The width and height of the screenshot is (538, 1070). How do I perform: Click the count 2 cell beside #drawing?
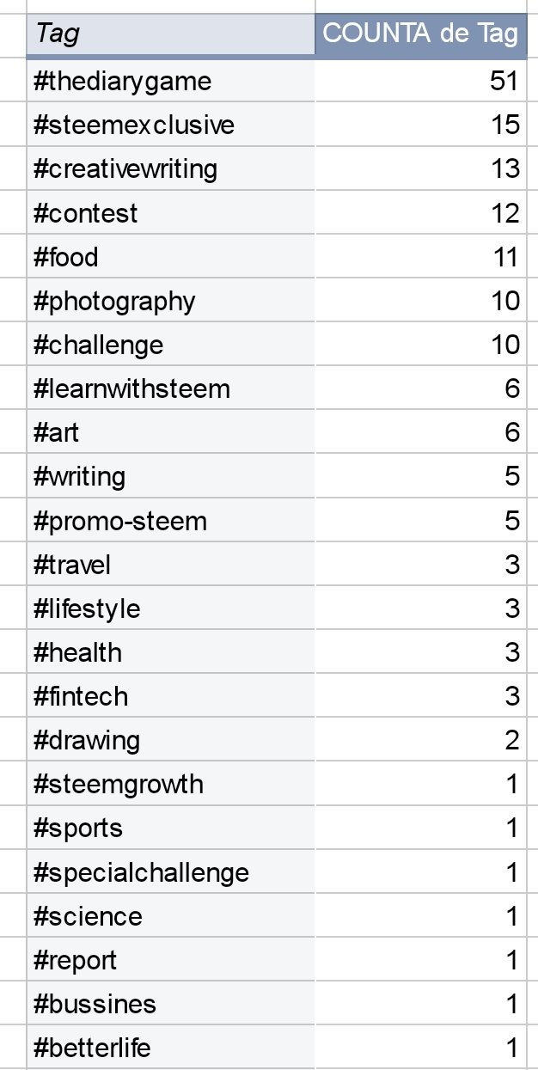(x=420, y=740)
